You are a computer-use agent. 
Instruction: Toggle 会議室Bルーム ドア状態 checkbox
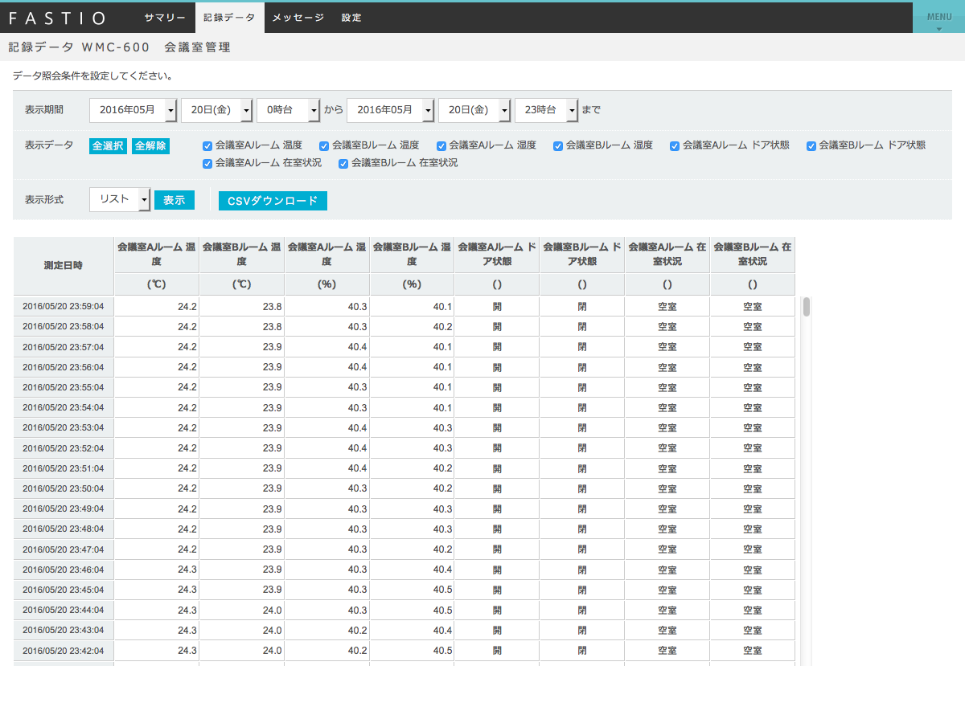pos(811,146)
